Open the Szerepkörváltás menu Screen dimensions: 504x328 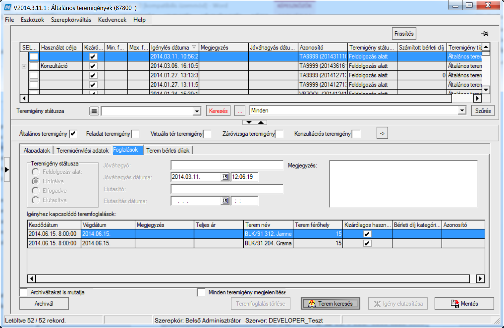[71, 20]
